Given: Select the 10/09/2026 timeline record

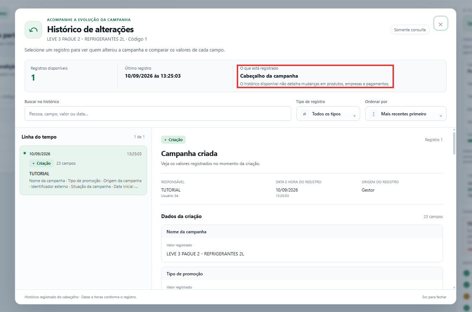Looking at the screenshot, I should tap(83, 171).
